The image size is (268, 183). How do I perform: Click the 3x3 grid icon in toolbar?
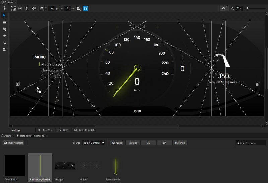click(x=13, y=8)
